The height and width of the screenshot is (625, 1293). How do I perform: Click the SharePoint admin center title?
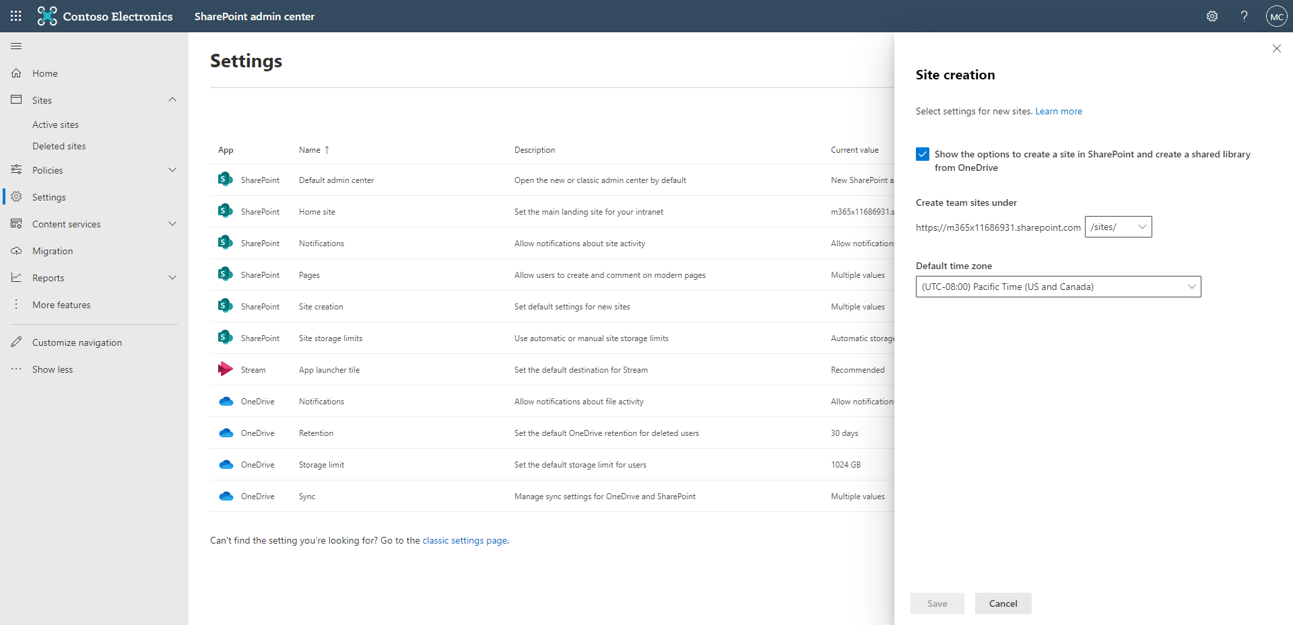[x=255, y=16]
